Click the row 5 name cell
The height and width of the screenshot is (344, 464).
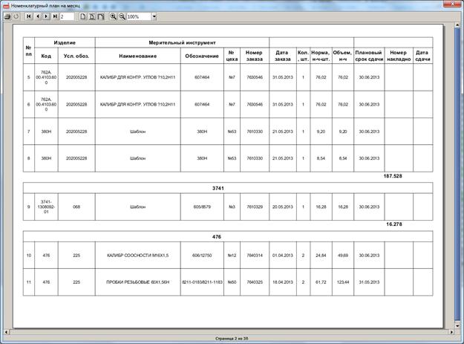[x=137, y=77]
